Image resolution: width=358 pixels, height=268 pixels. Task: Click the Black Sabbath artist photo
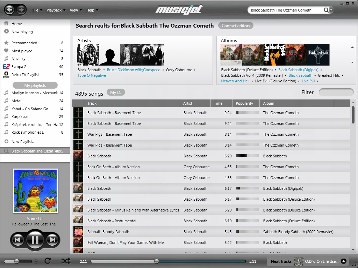click(88, 55)
